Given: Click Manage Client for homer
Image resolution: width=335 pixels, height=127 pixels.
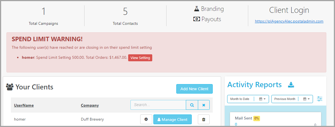Looking at the screenshot, I should coord(172,119).
